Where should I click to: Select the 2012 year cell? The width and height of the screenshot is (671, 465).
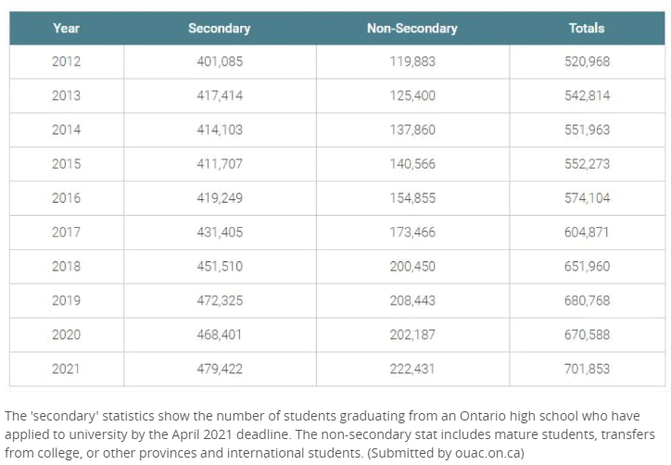coord(67,62)
